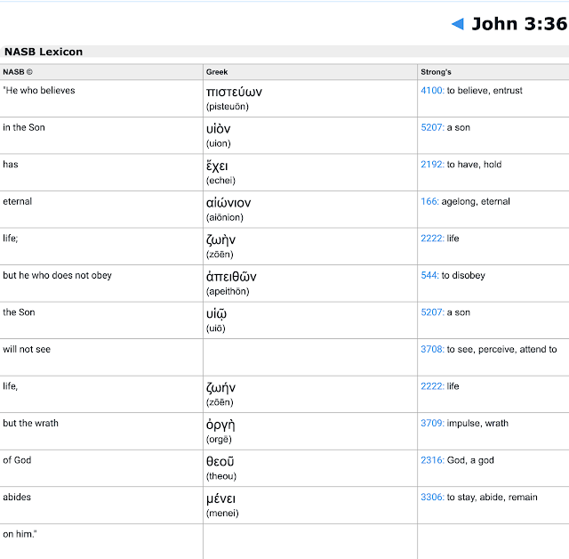Open Strong's 2316 God, a god entry
The width and height of the screenshot is (569, 559).
pos(432,460)
